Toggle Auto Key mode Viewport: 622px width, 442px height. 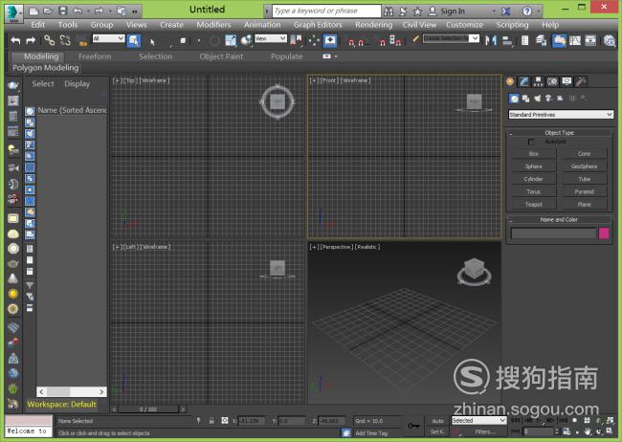pos(437,421)
